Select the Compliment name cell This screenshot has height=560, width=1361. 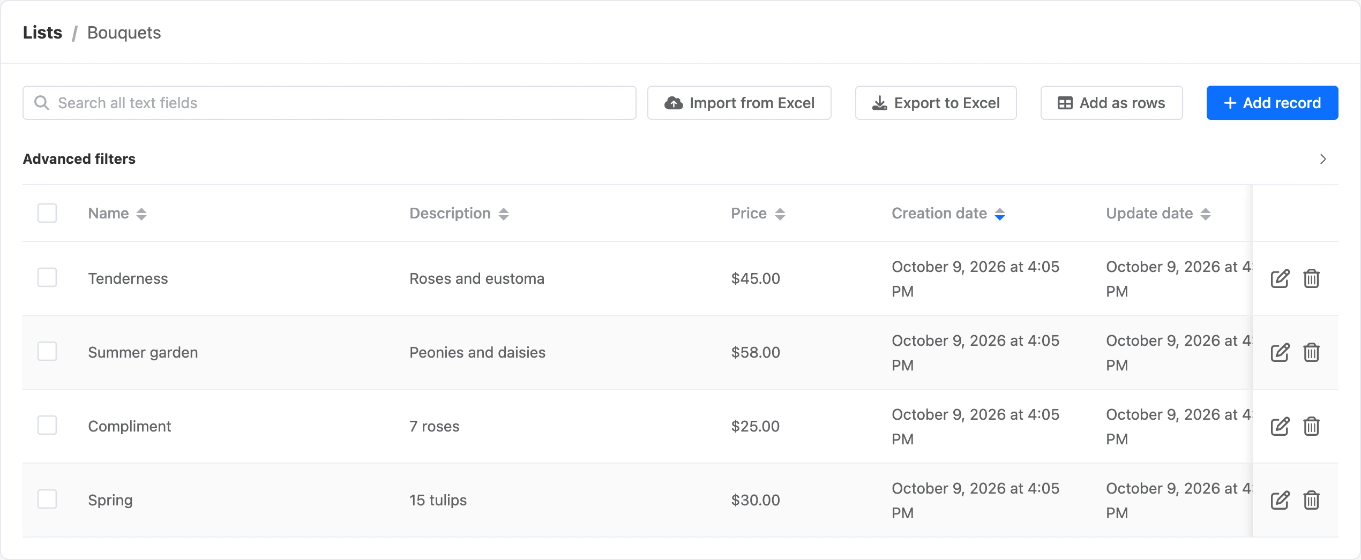coord(130,426)
